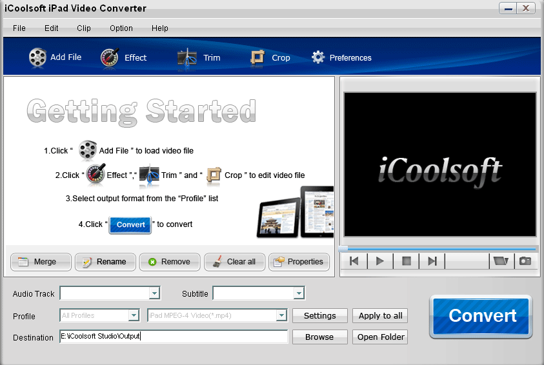The height and width of the screenshot is (365, 544).
Task: Open Properties of selected file
Action: click(x=299, y=262)
